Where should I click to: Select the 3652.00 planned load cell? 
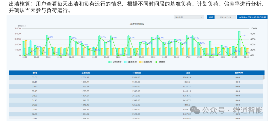tap(136, 96)
